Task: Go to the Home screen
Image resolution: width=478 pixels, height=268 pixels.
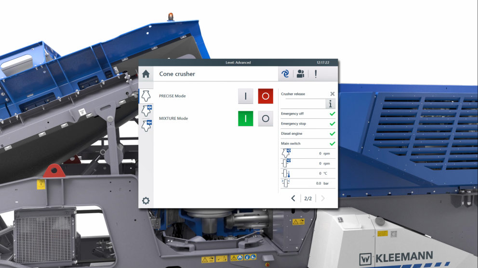Action: [x=146, y=74]
